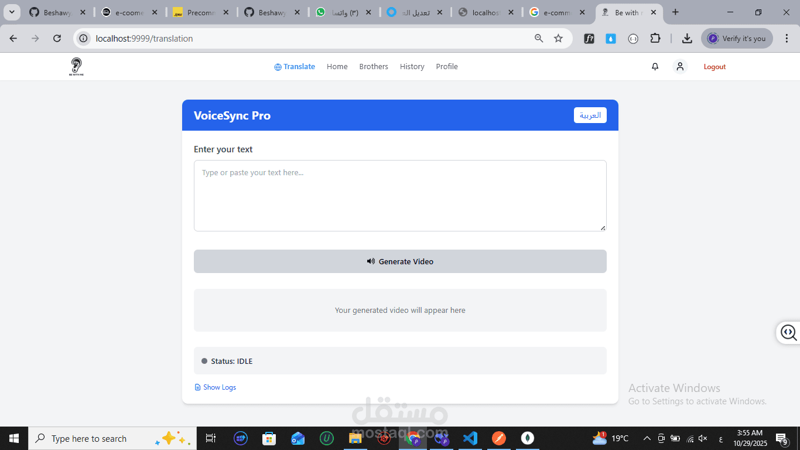This screenshot has height=450, width=800.
Task: Open the Brothers nav item
Action: coord(374,67)
